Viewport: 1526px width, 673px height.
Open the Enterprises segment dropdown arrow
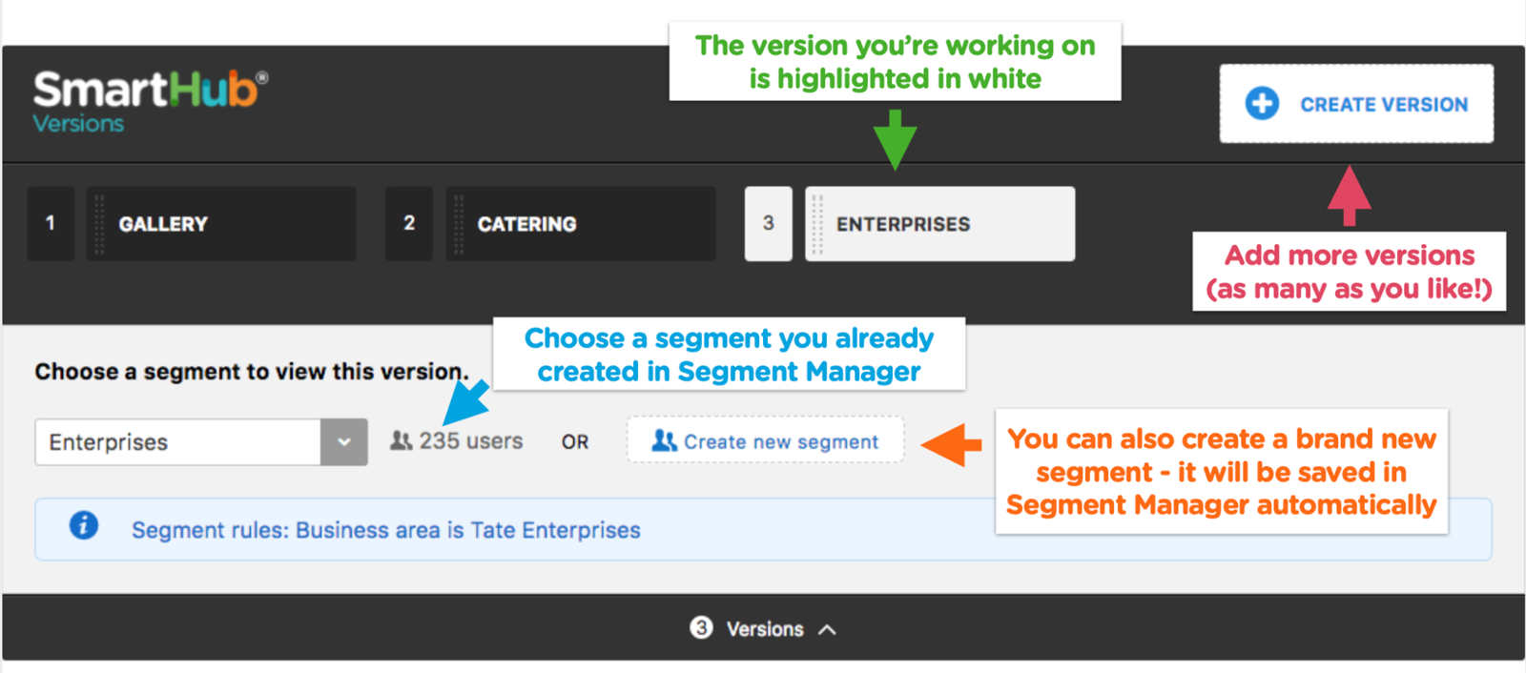click(343, 442)
